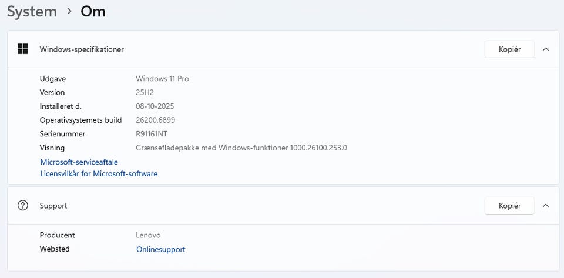Click the breadcrumb arrow between System and Om
The width and height of the screenshot is (564, 278).
pyautogui.click(x=69, y=12)
